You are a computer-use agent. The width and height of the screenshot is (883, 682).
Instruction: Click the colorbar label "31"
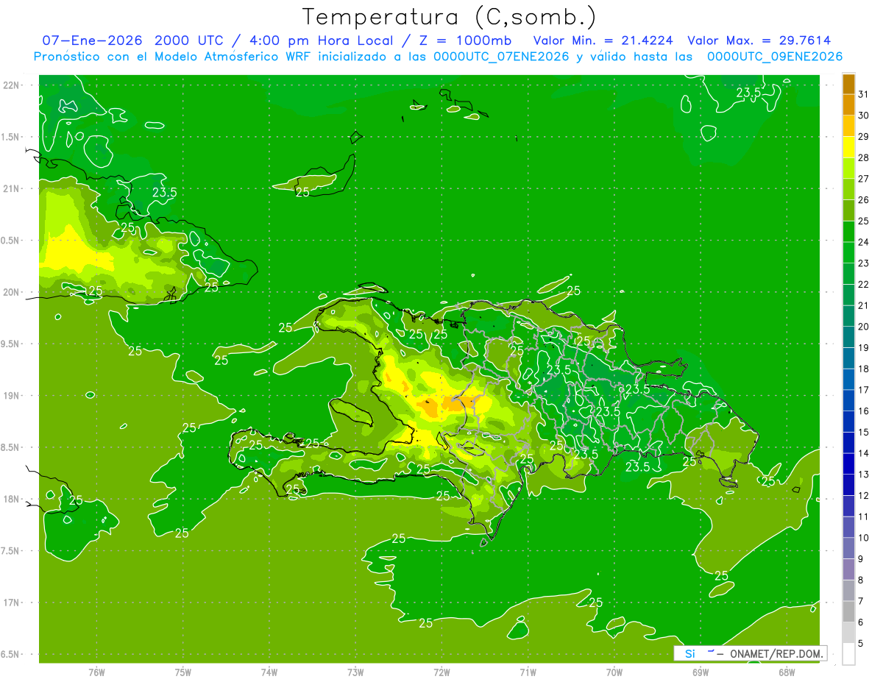coord(864,94)
